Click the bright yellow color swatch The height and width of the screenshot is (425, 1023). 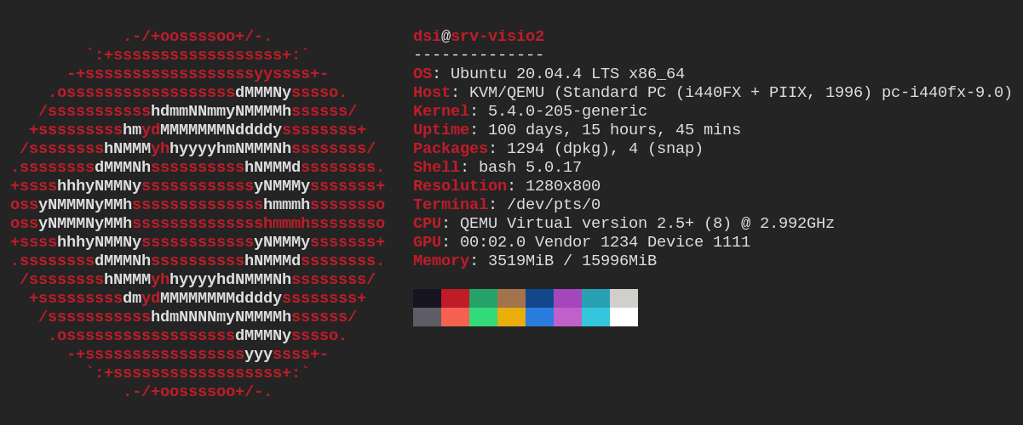(x=511, y=317)
